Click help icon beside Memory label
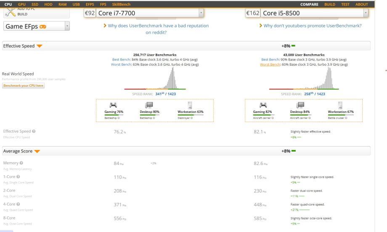 [x=21, y=163]
